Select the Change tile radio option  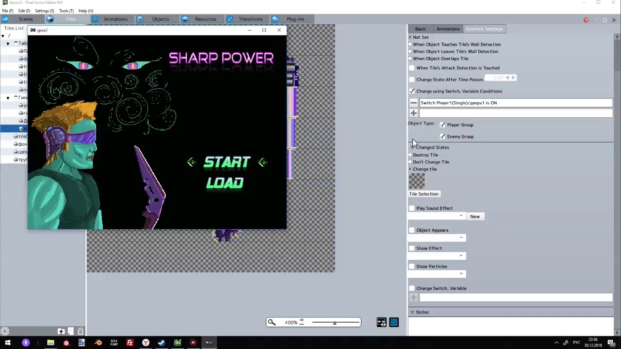click(410, 169)
